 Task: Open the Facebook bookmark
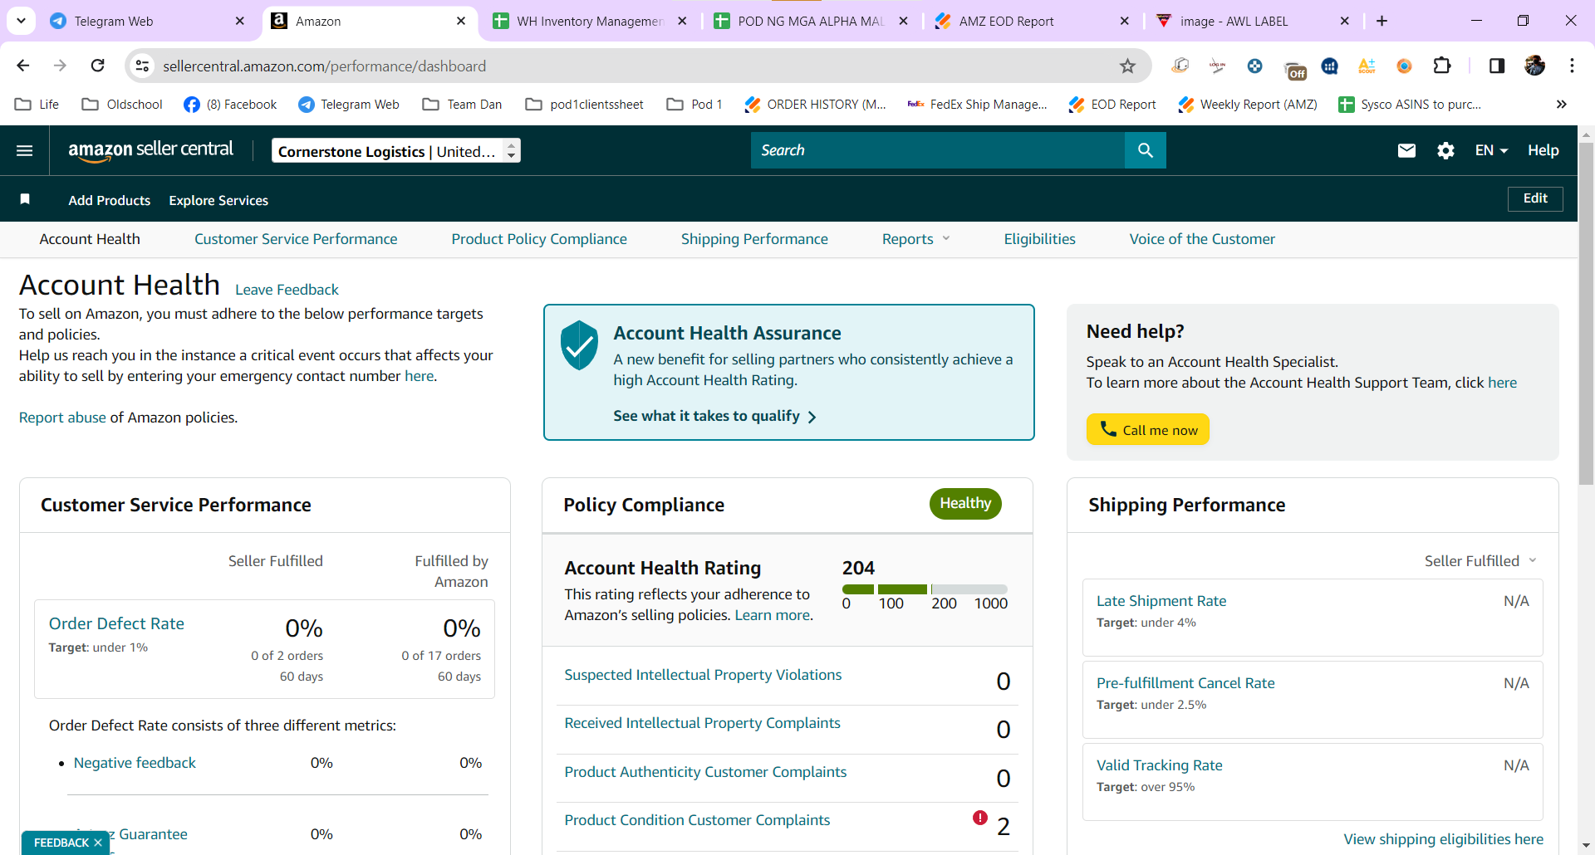tap(230, 105)
